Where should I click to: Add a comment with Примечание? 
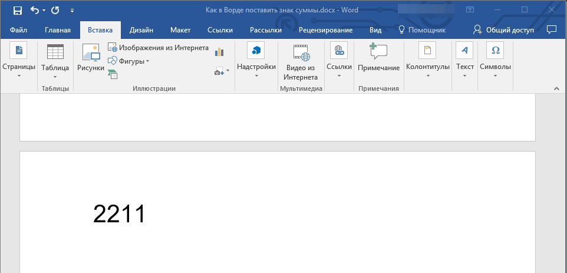(x=378, y=58)
